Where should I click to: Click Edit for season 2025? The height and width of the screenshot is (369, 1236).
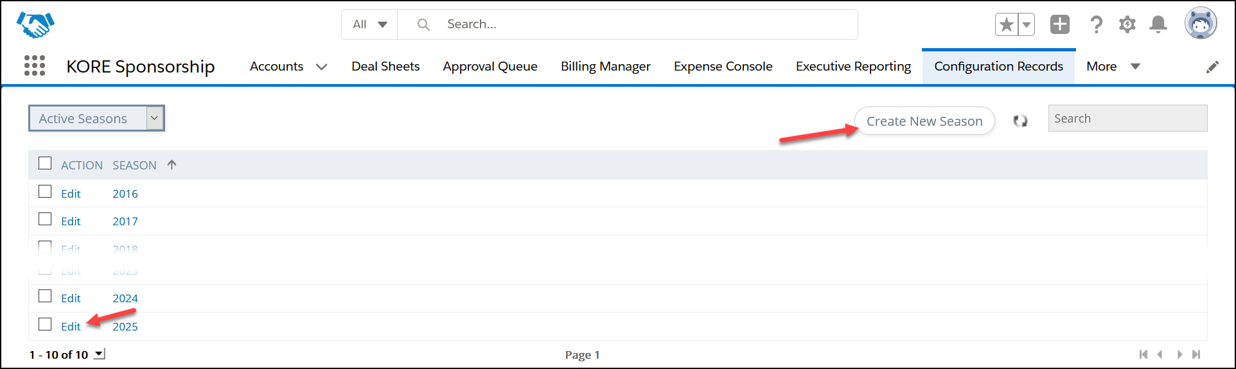(x=71, y=327)
